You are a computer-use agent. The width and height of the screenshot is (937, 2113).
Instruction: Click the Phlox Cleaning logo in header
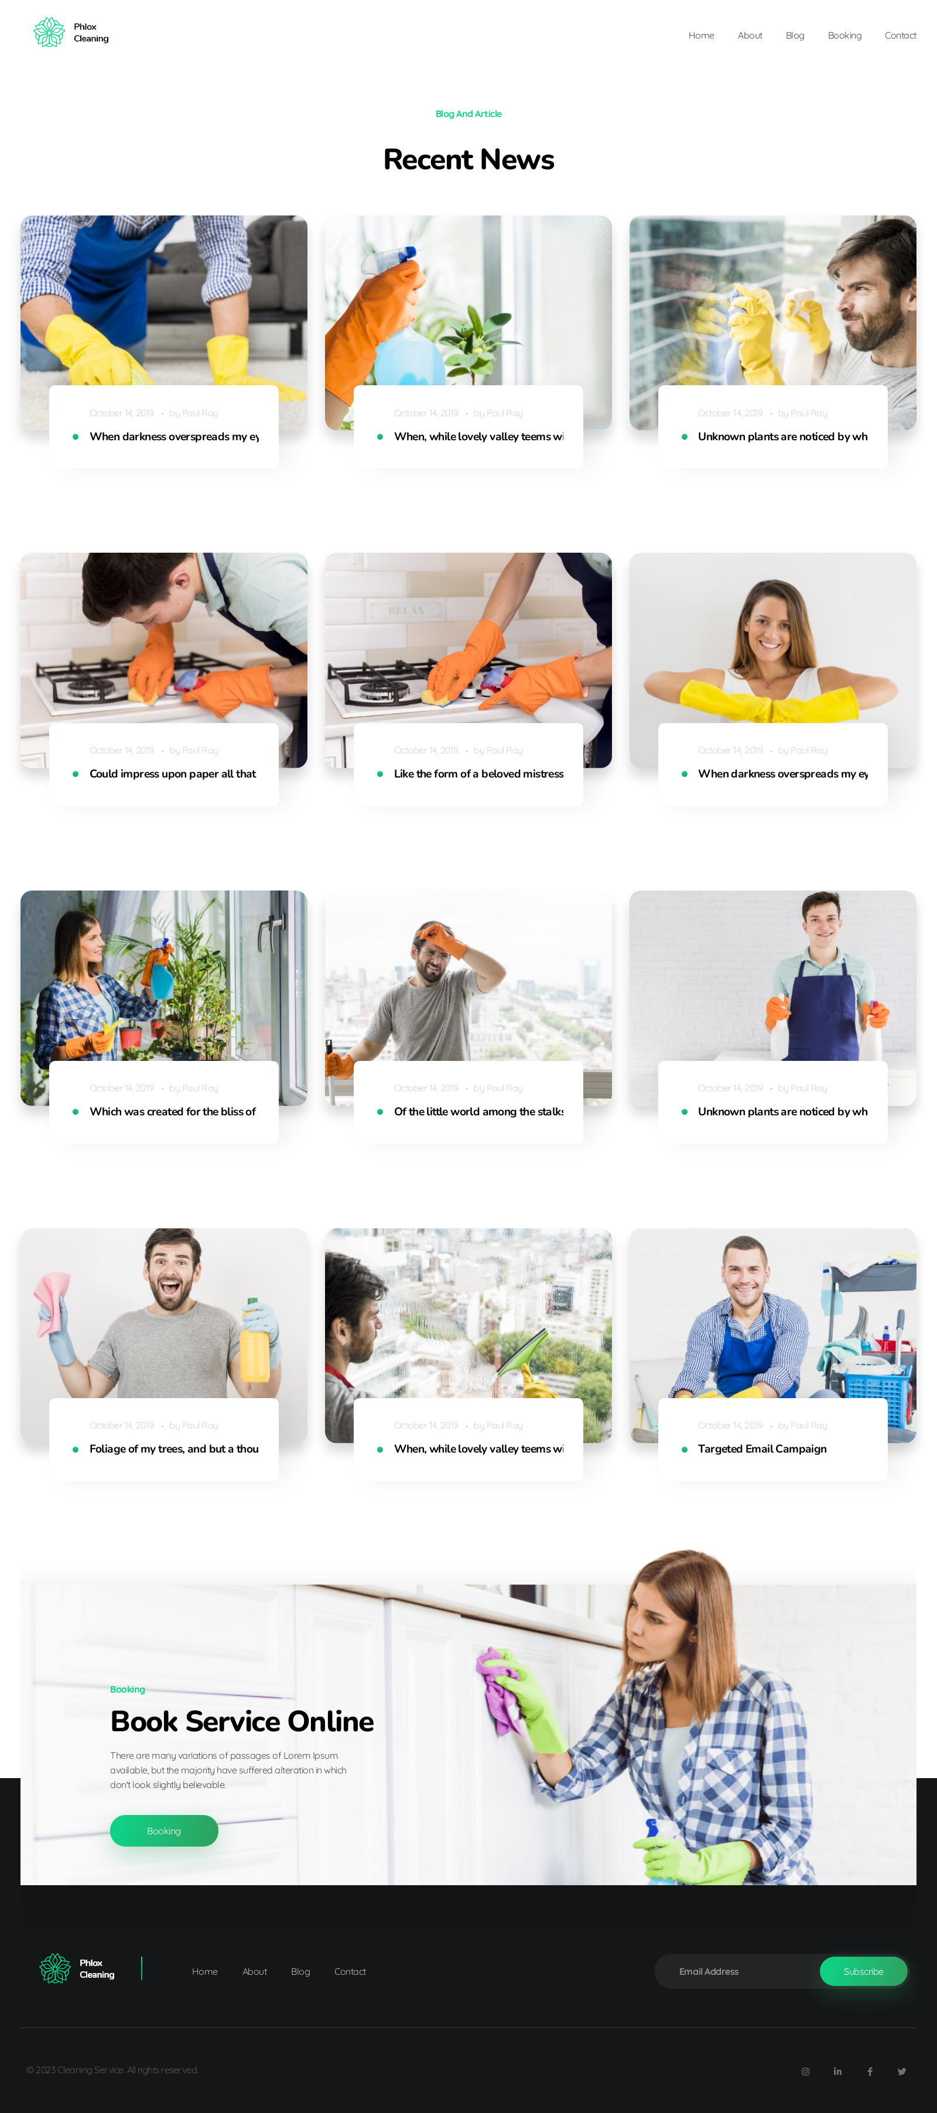click(x=70, y=33)
